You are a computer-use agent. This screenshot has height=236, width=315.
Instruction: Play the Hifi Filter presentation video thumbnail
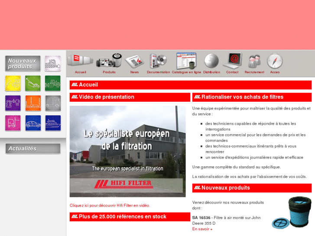[x=127, y=151]
